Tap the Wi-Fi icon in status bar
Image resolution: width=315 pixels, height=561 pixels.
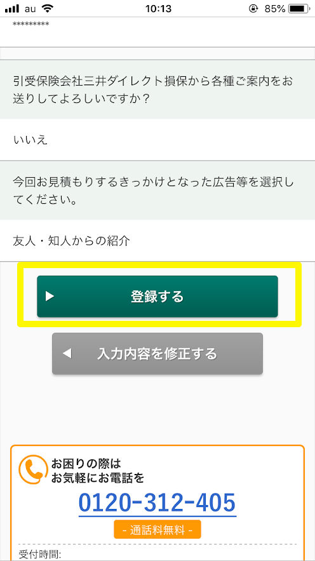[x=46, y=8]
